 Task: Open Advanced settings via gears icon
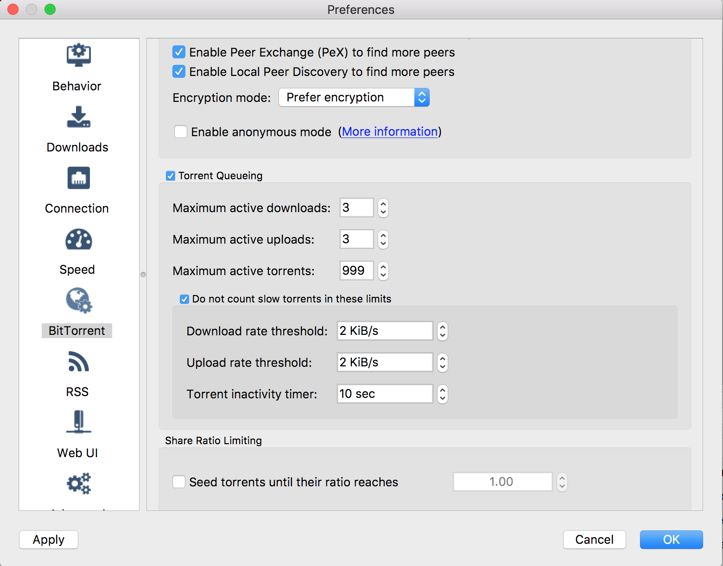(x=78, y=484)
